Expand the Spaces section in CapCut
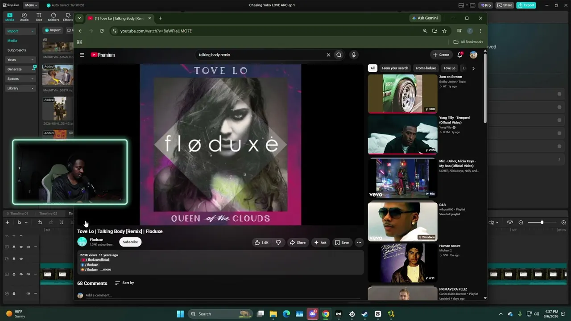 click(x=32, y=79)
